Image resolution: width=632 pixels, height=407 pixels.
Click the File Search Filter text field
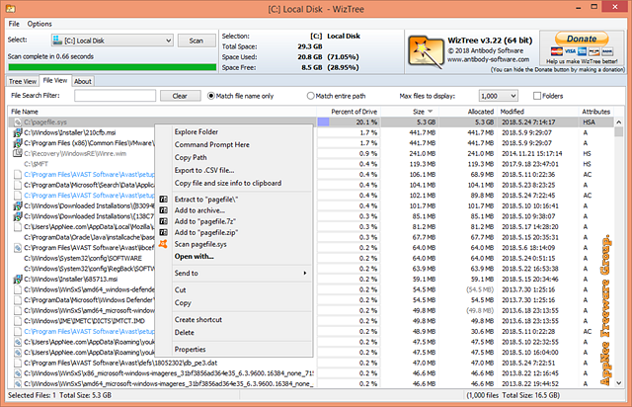pos(109,96)
